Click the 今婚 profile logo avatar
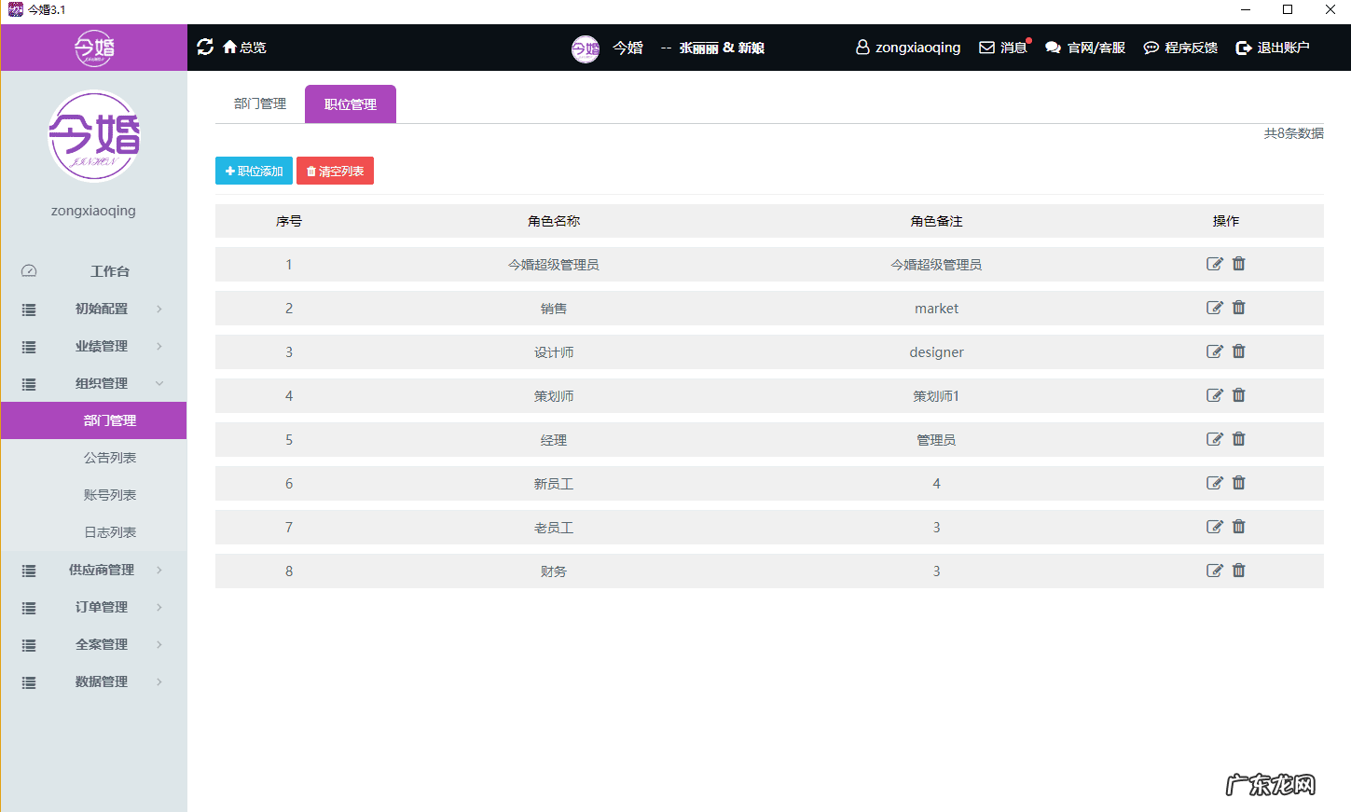Image resolution: width=1351 pixels, height=812 pixels. (x=93, y=136)
